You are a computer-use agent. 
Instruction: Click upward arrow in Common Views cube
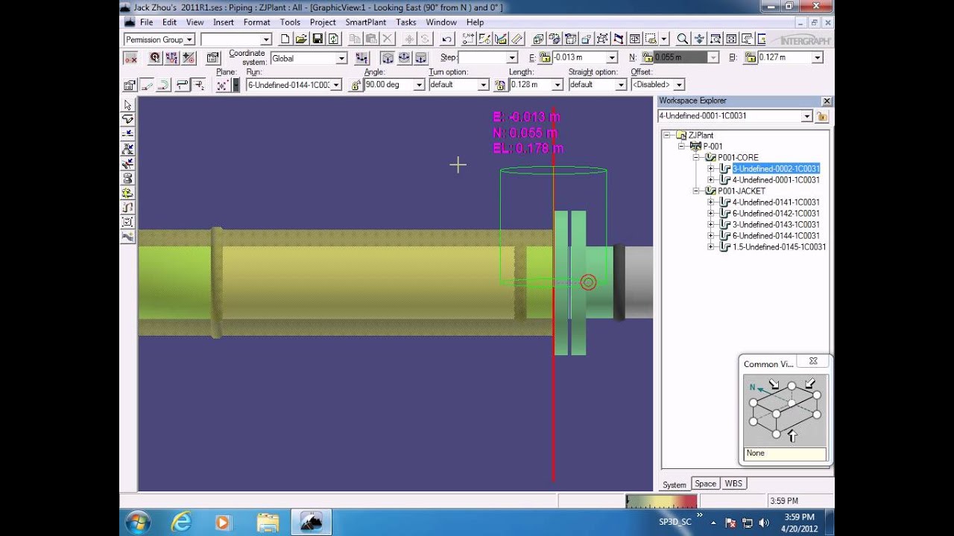click(792, 435)
